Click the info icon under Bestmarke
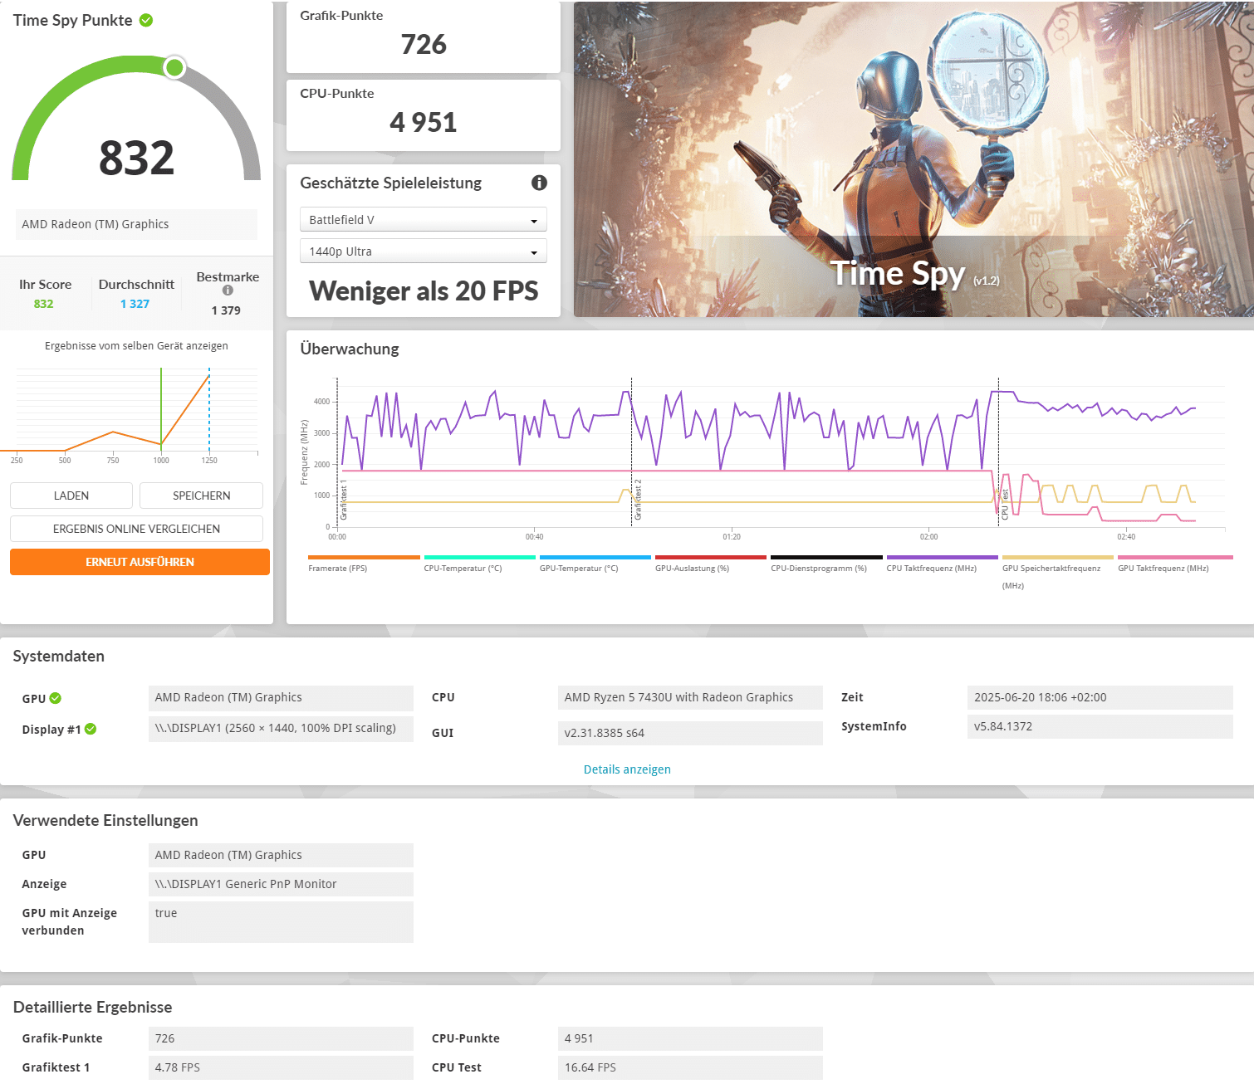 pos(228,291)
